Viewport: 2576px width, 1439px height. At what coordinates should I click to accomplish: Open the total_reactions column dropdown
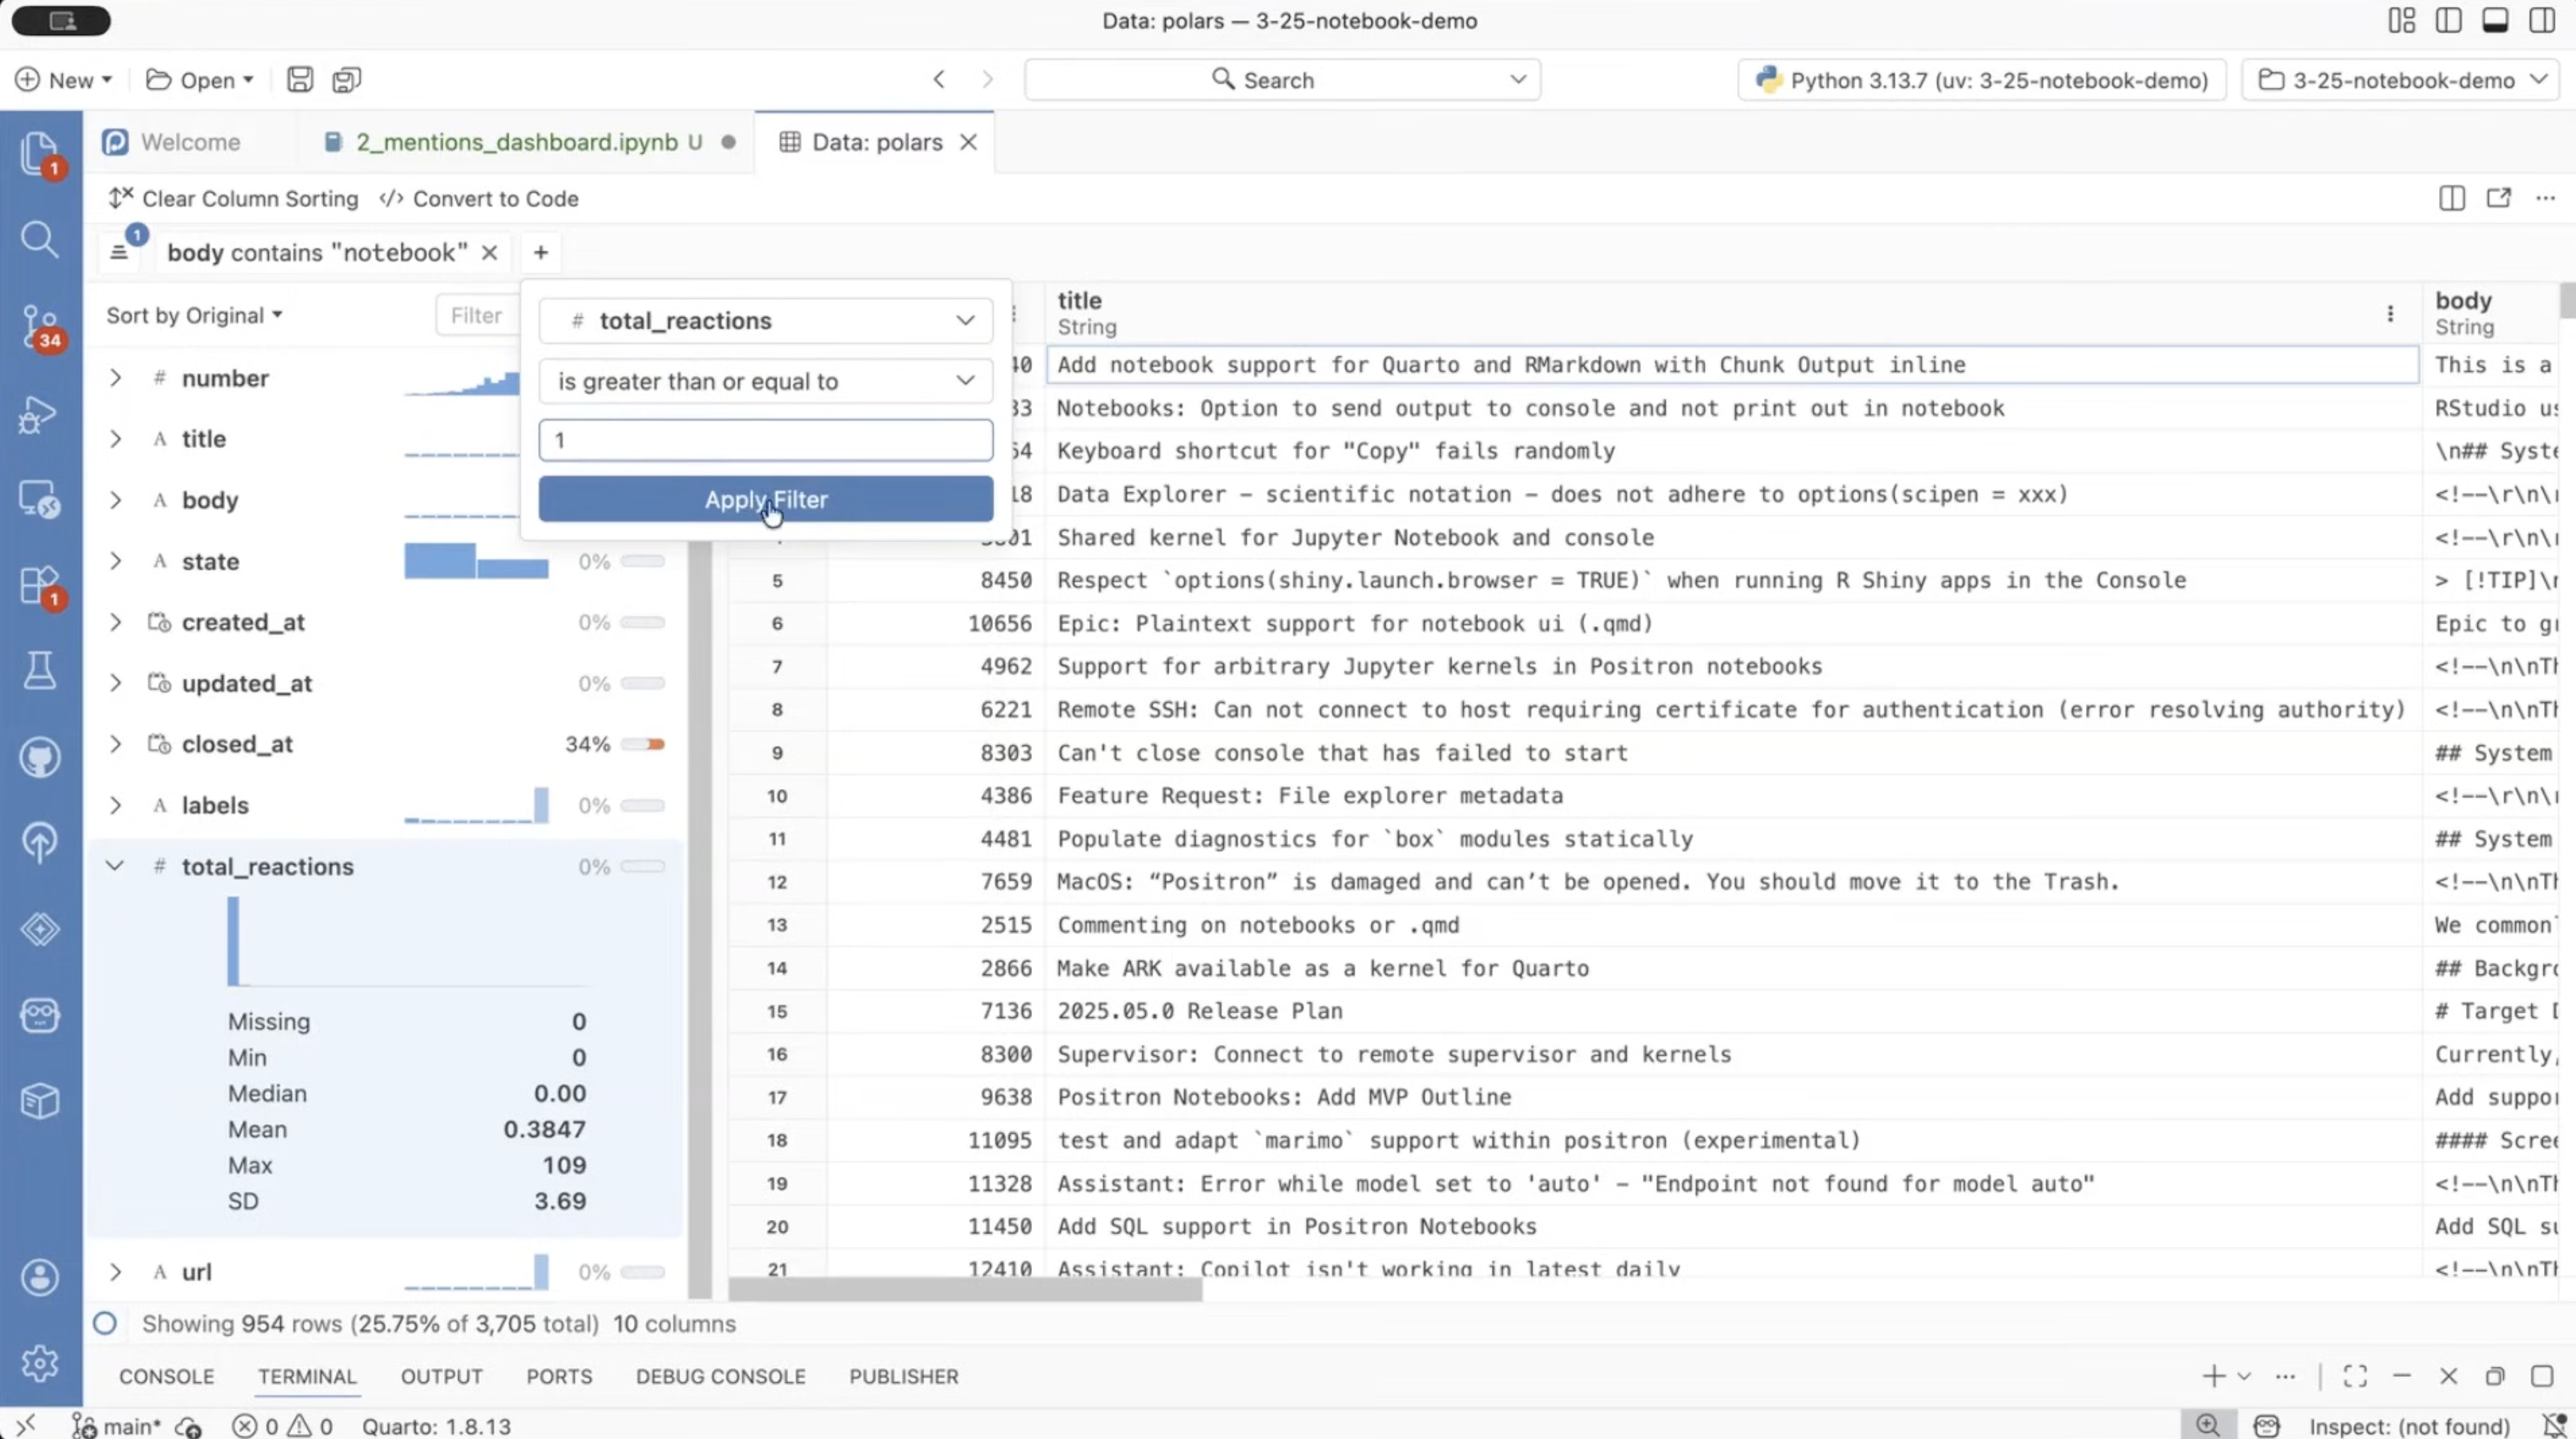765,321
